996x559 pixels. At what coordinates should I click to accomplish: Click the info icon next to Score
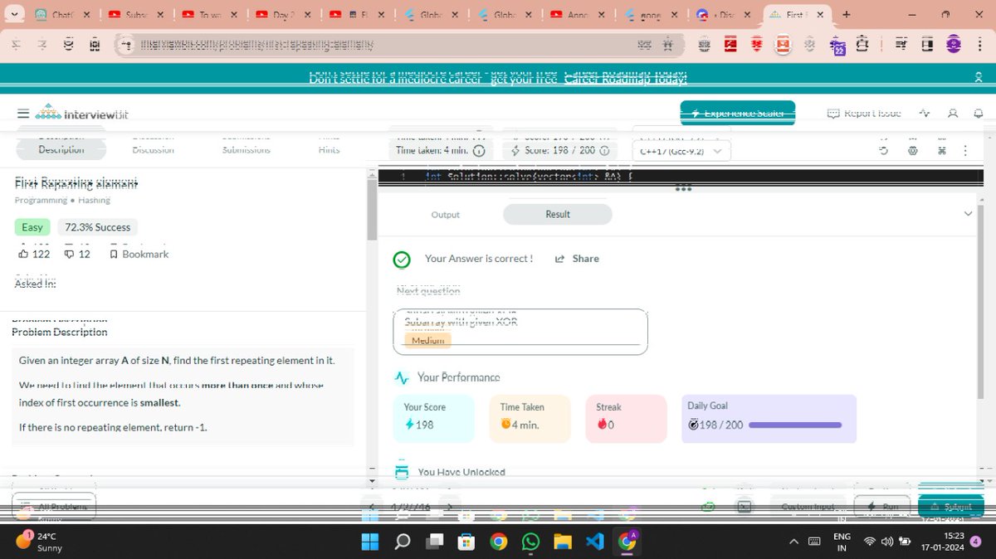click(604, 151)
